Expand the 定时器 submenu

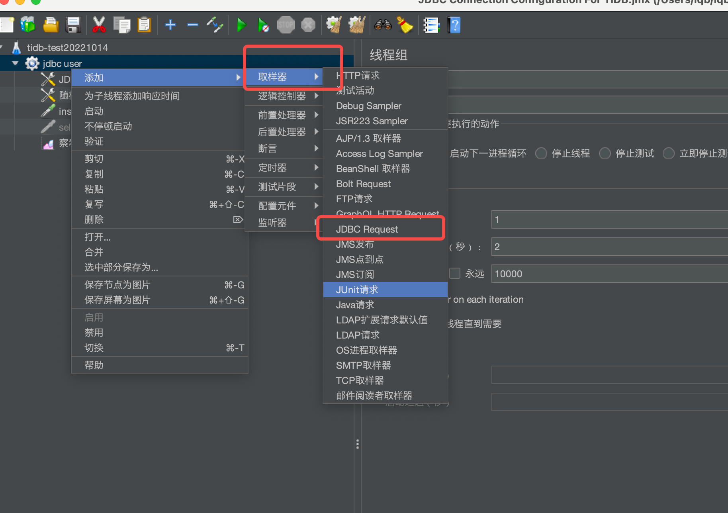(x=285, y=168)
